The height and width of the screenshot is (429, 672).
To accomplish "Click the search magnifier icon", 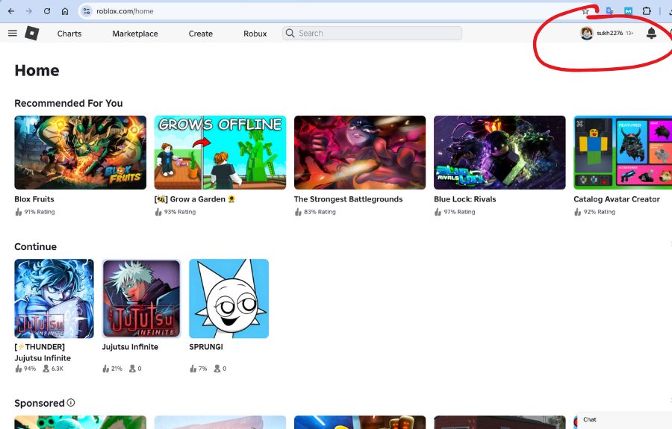I will [290, 33].
